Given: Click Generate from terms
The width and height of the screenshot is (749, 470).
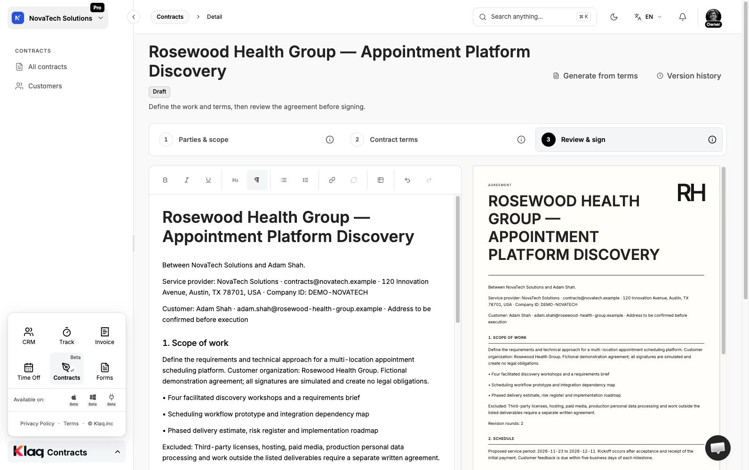Looking at the screenshot, I should click(595, 76).
